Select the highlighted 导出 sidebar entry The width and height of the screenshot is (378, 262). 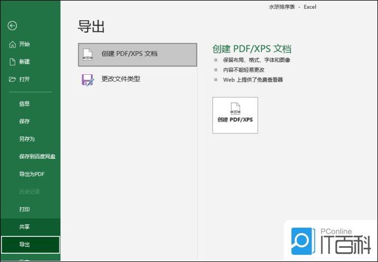(x=31, y=245)
